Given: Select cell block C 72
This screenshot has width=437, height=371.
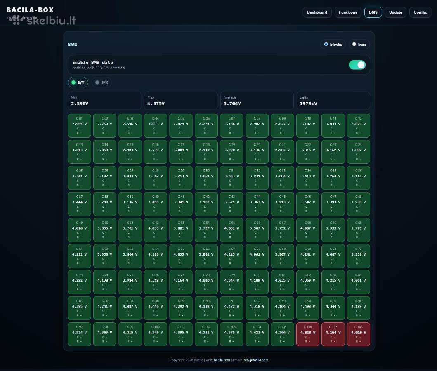Looking at the screenshot, I should (359, 256).
